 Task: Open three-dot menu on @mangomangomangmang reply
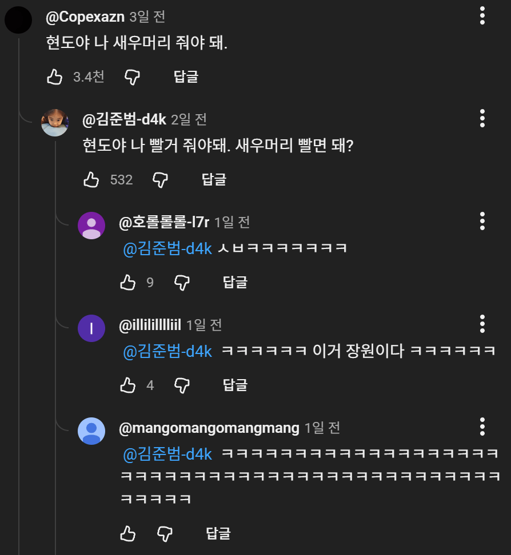point(482,427)
